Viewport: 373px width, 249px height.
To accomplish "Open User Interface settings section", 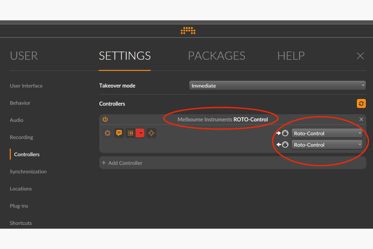I will pyautogui.click(x=26, y=86).
